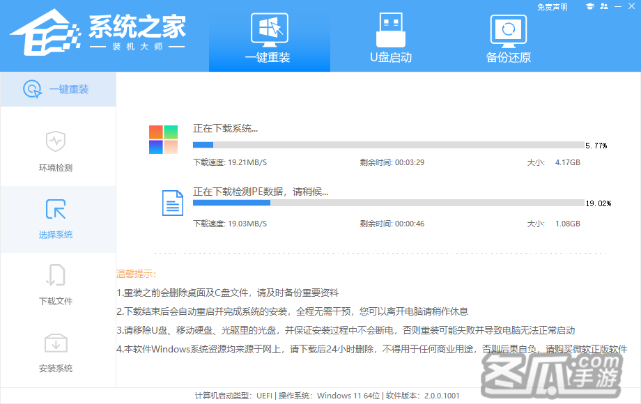Viewport: 641px width, 404px height.
Task: Click the users icon in title bar
Action: [604, 6]
